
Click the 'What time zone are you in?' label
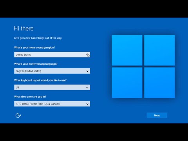(x=30, y=97)
